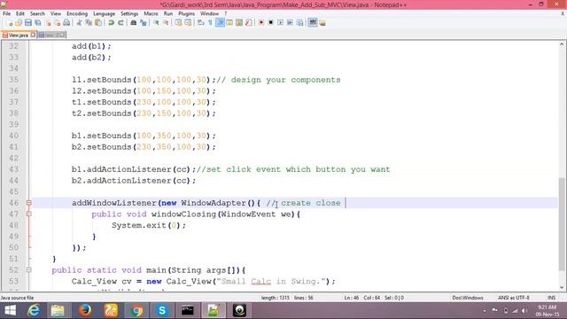Toggle the indent guide button
The image size is (567, 319).
(220, 23)
